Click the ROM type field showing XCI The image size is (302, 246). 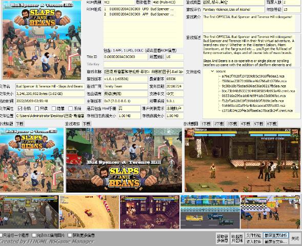tap(119, 3)
